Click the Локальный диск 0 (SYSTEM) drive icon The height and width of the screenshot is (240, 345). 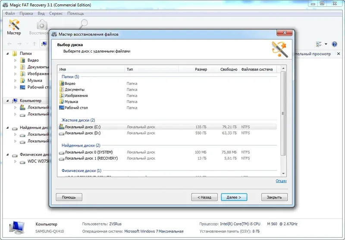(x=62, y=153)
